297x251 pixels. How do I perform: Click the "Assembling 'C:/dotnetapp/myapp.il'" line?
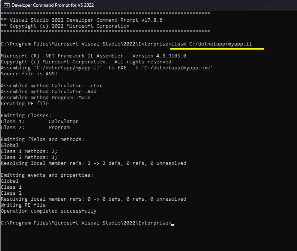pos(107,68)
